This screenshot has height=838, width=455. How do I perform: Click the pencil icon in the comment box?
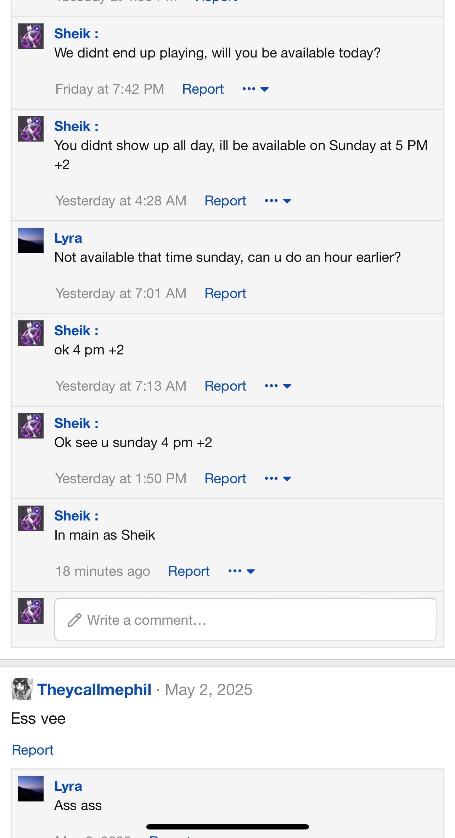point(75,620)
